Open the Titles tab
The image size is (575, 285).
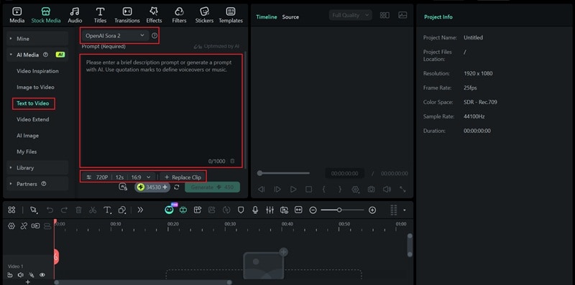[x=100, y=15]
